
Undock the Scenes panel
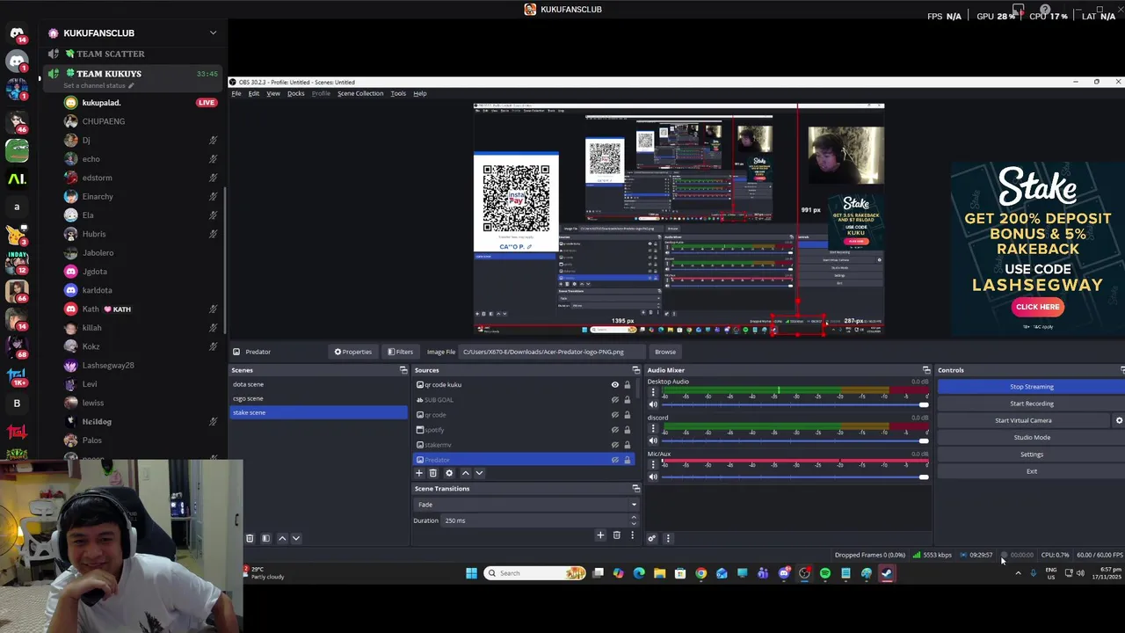403,370
